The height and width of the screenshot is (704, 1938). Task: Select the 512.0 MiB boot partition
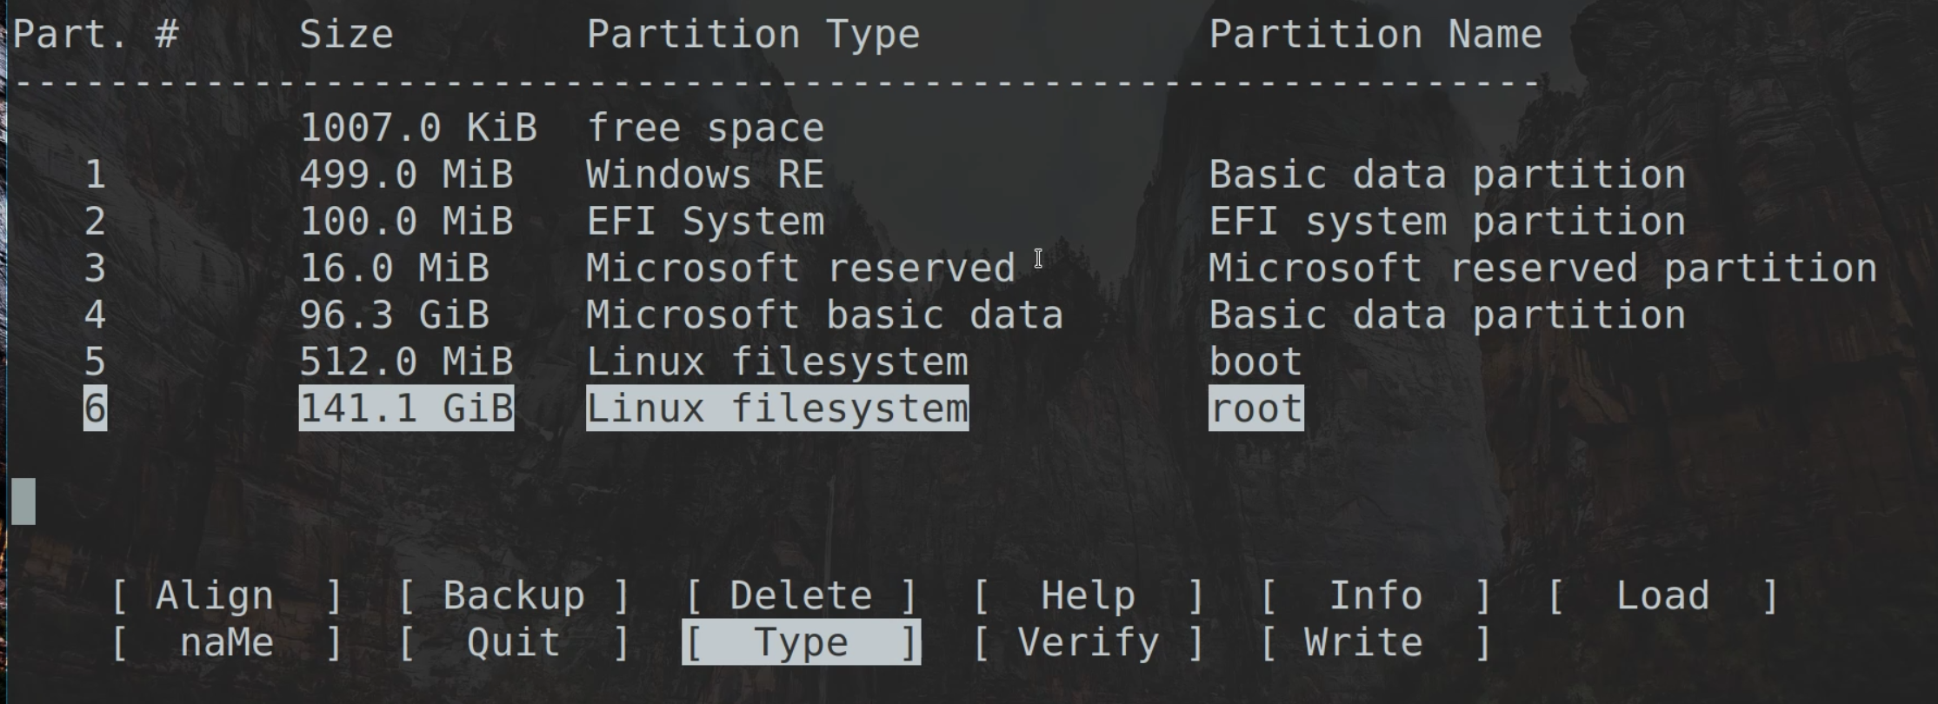tap(776, 362)
